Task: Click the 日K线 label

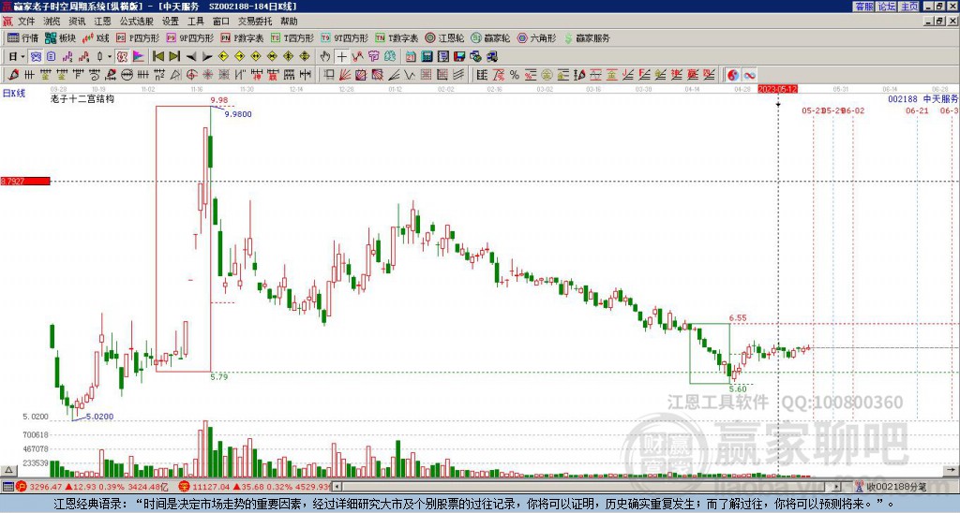Action: pyautogui.click(x=13, y=93)
